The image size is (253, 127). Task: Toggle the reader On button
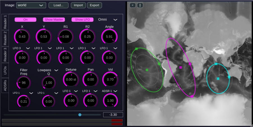tap(26, 20)
